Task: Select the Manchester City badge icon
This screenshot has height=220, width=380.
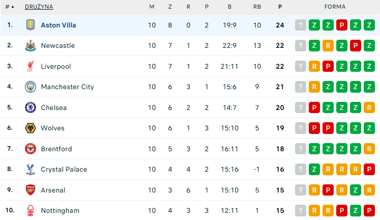Action: pyautogui.click(x=31, y=87)
